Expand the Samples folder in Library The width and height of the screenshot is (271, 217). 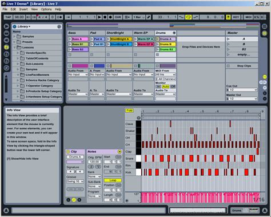[14, 36]
